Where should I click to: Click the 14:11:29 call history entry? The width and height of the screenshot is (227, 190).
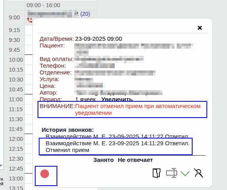pyautogui.click(x=117, y=147)
